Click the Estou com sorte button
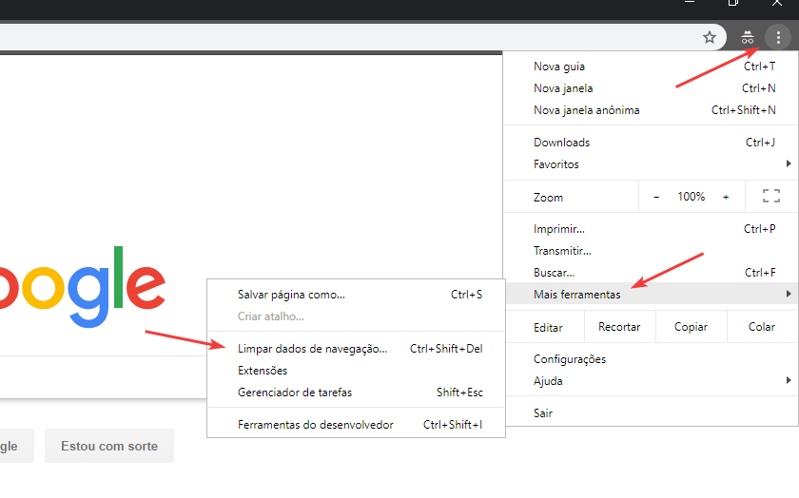Image resolution: width=799 pixels, height=498 pixels. pos(109,446)
